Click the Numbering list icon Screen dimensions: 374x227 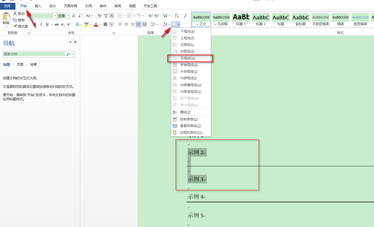pos(130,16)
